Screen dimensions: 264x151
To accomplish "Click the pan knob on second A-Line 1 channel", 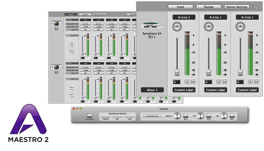I will (209, 26).
